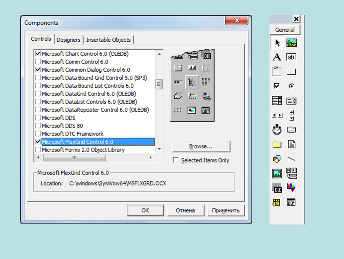Select the Frame control in the toolbox

tap(277, 71)
